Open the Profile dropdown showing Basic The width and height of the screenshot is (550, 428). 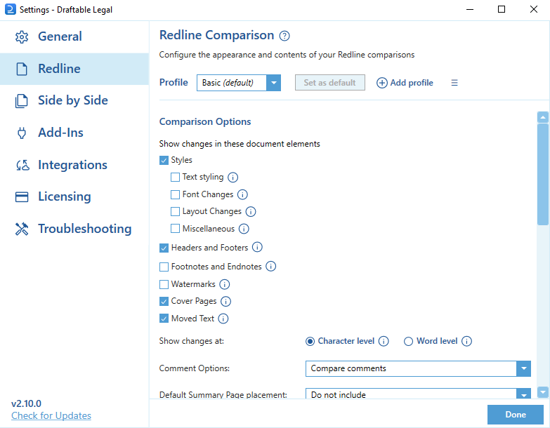(239, 83)
